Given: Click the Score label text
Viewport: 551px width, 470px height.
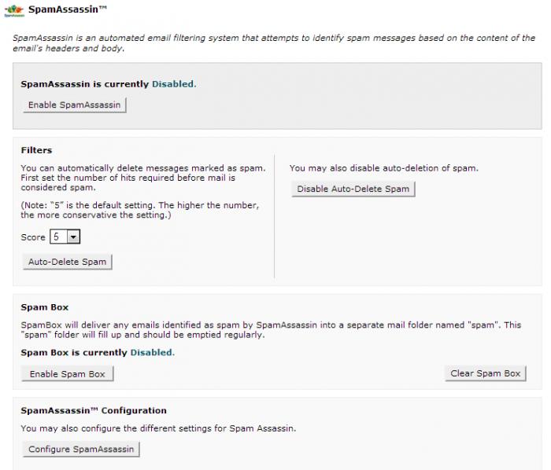Looking at the screenshot, I should 33,237.
